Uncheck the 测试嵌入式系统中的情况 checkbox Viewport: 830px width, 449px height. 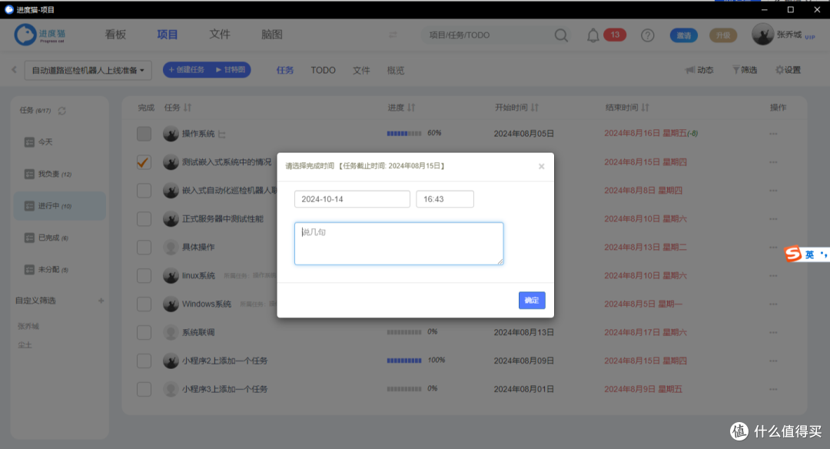(144, 162)
